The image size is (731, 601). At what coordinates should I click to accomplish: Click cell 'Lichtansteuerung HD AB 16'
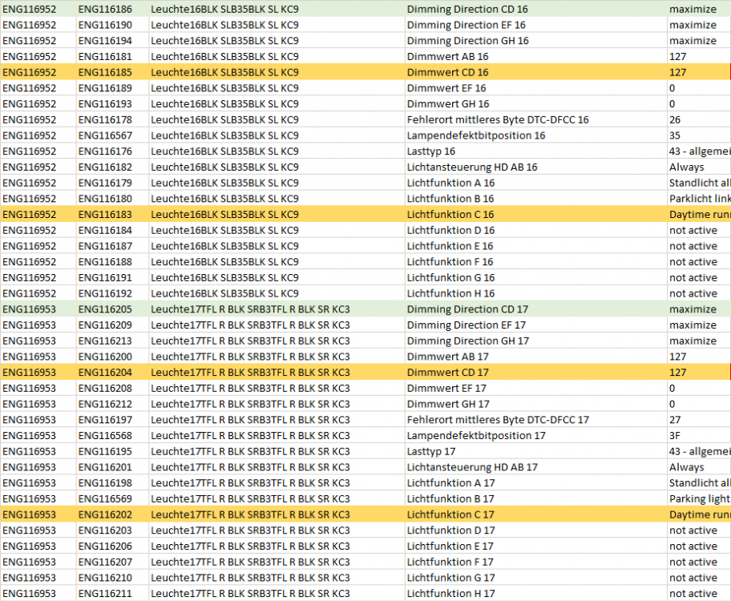[x=535, y=167]
